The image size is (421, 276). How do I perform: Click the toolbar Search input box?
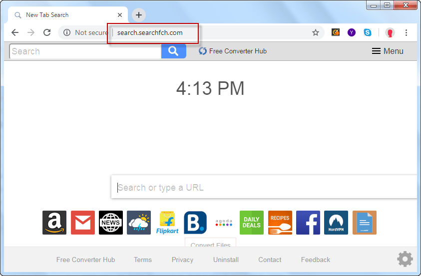pyautogui.click(x=85, y=51)
